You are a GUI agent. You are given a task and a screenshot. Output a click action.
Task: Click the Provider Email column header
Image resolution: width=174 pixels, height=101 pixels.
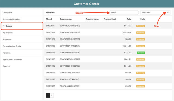110,19
